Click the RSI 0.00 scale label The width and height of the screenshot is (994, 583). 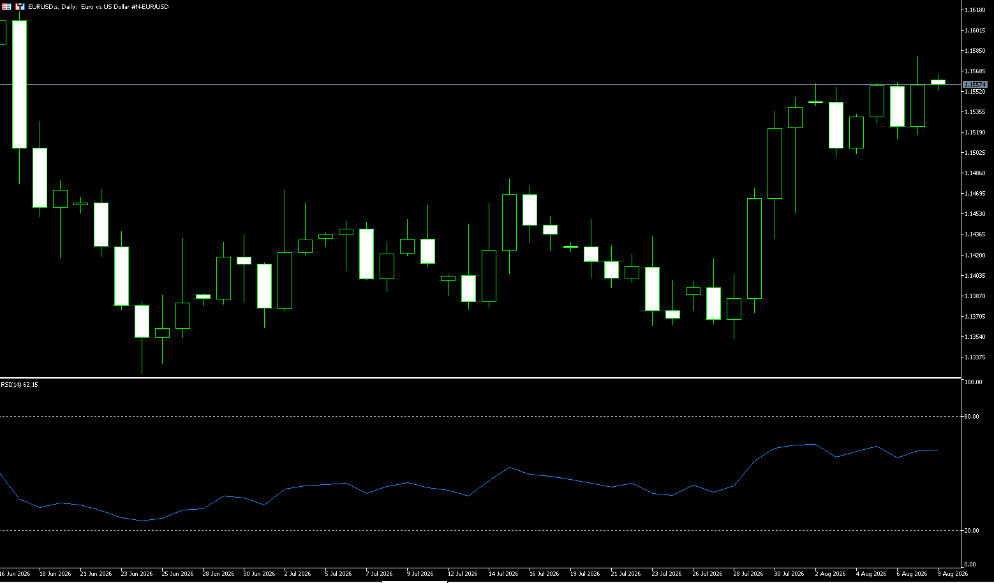970,565
